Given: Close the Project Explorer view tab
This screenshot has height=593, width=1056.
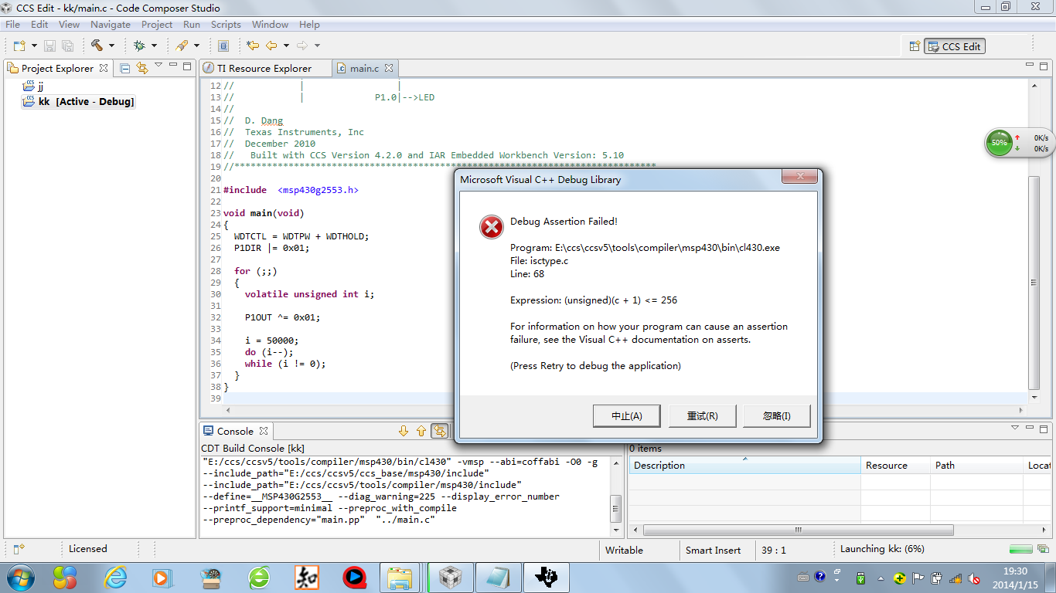Looking at the screenshot, I should click(x=103, y=68).
